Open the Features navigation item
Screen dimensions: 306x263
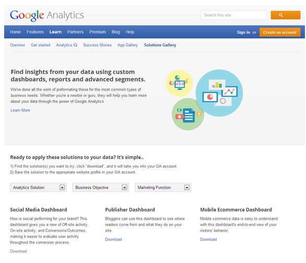[35, 32]
